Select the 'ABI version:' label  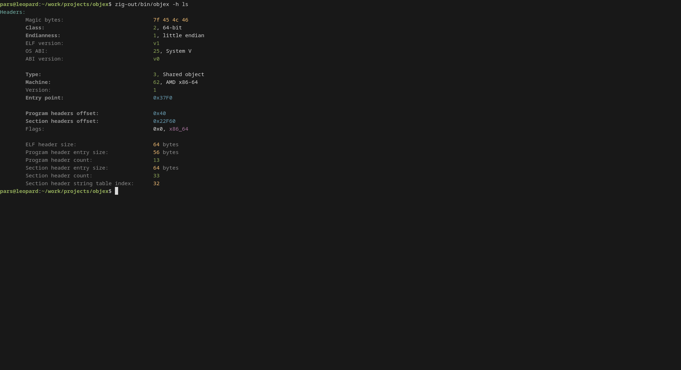(44, 59)
